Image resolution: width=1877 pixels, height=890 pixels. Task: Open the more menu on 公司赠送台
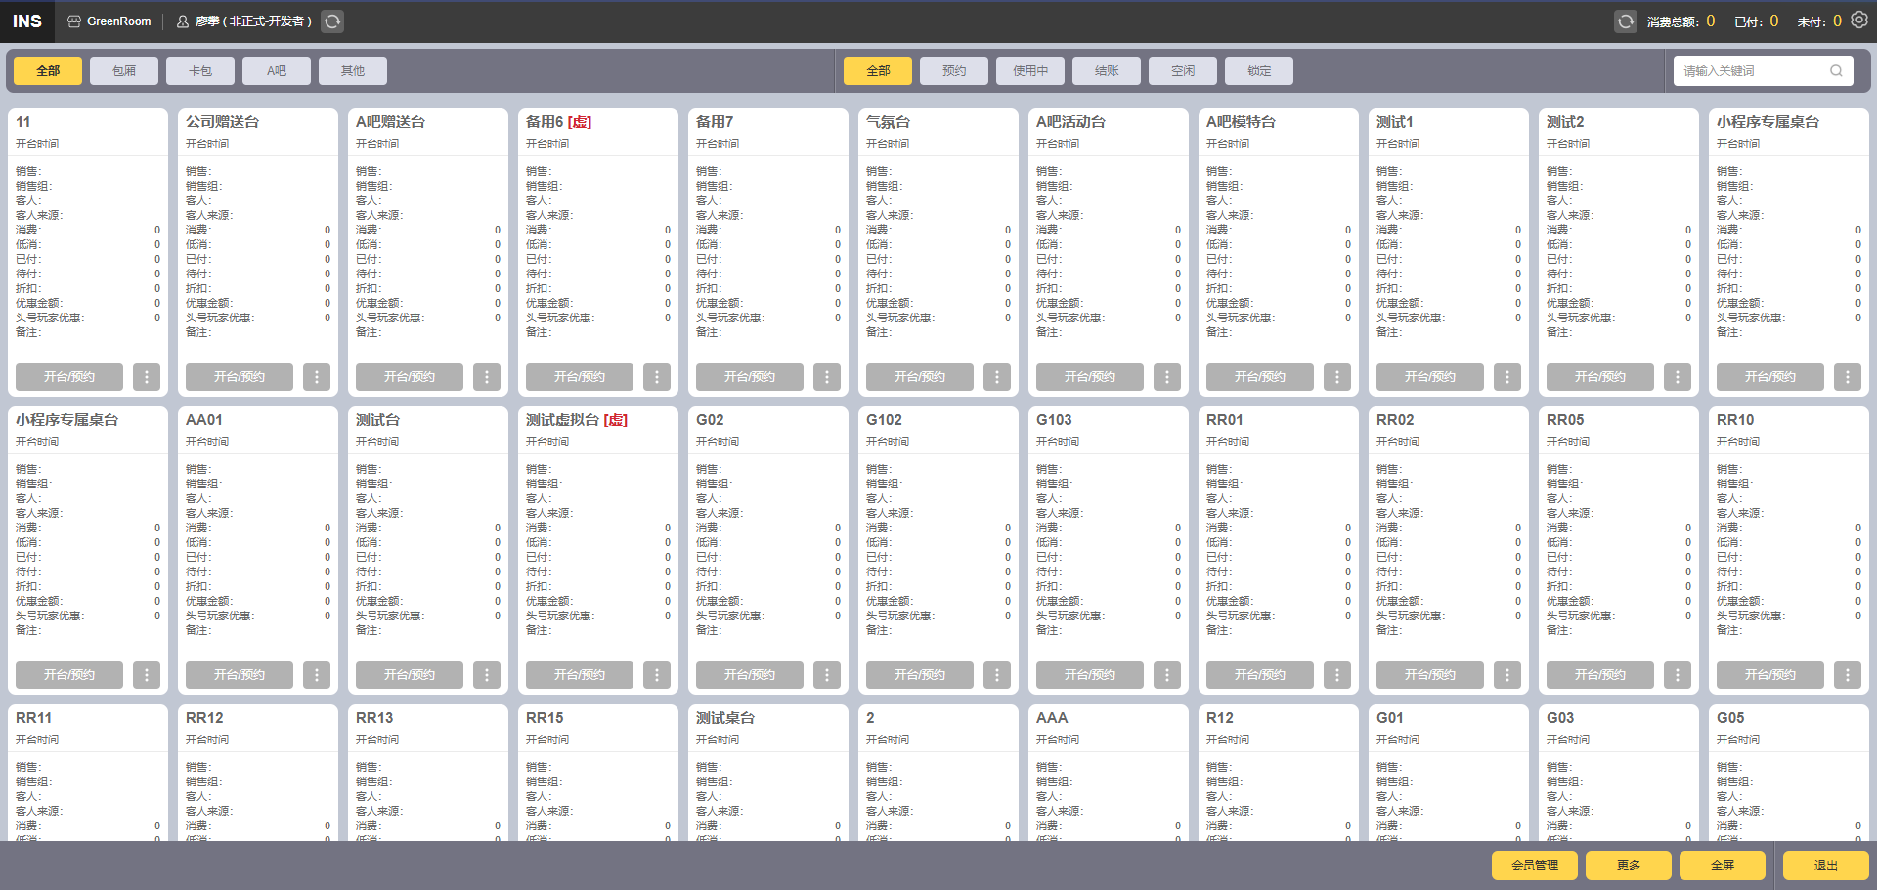317,377
